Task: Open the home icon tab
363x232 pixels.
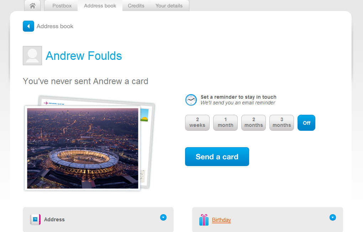Action: (32, 6)
